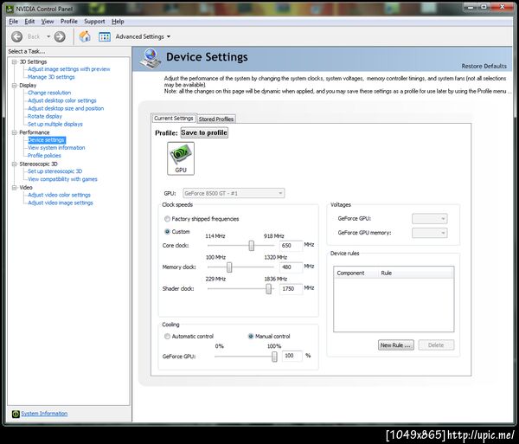Click the Shader clock MHz value field
Screen dimensions: 519x444
[x=291, y=289]
